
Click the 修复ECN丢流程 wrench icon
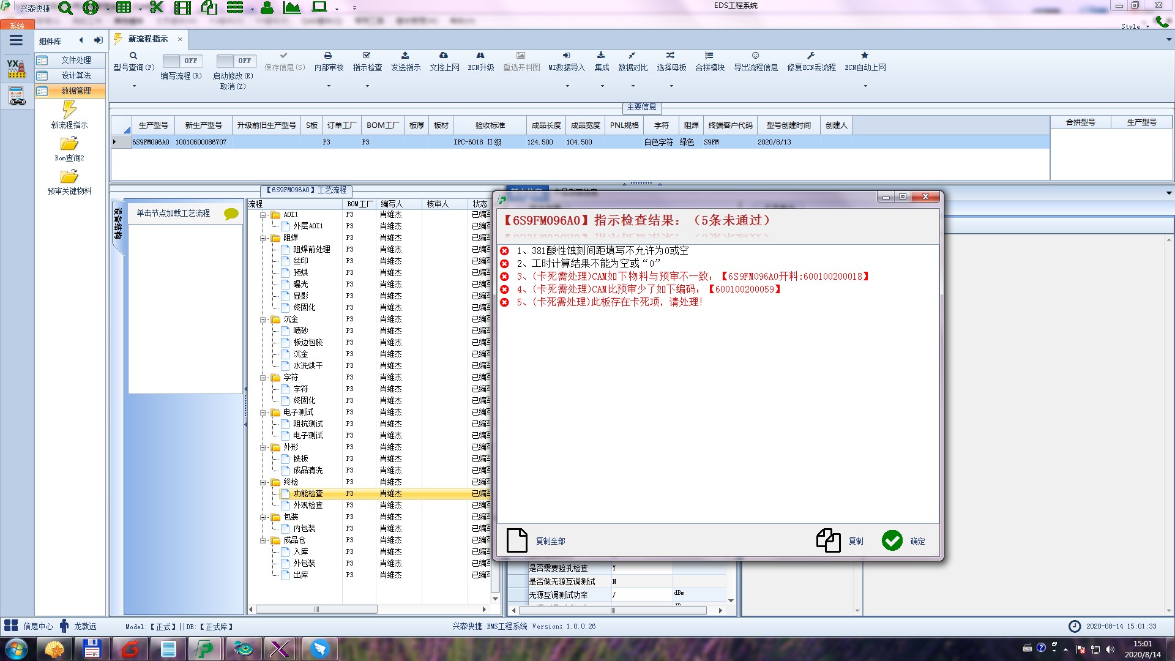[x=811, y=56]
